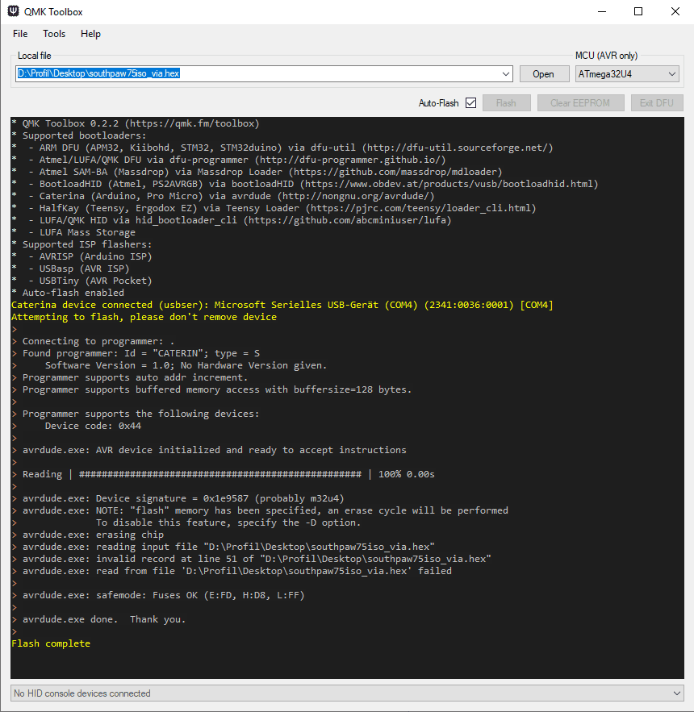Close the QMK Toolbox window
694x712 pixels.
coord(675,11)
